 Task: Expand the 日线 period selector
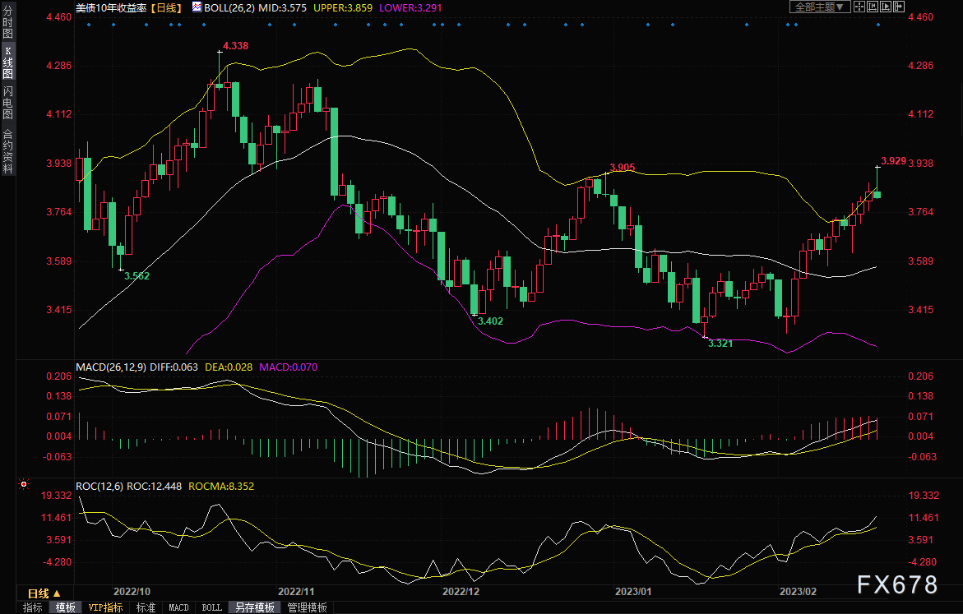tap(44, 593)
